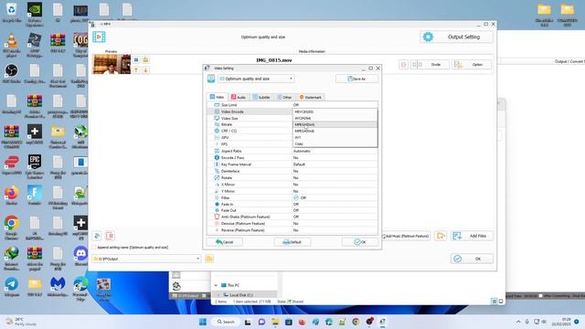585x329 pixels.
Task: Select Anti-Shake (Platinum Feature) row
Action: pos(292,217)
